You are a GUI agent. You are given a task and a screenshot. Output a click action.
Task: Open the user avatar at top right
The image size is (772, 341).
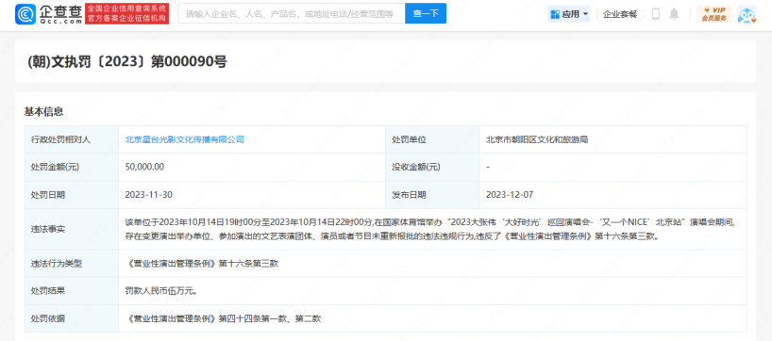pos(747,14)
